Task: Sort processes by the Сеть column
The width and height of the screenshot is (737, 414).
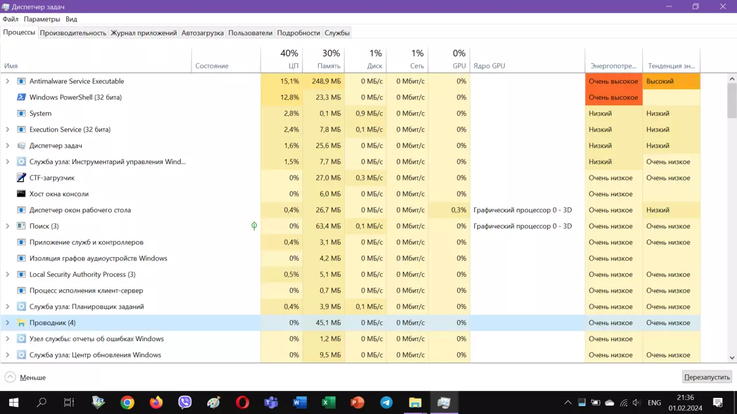Action: coord(407,59)
